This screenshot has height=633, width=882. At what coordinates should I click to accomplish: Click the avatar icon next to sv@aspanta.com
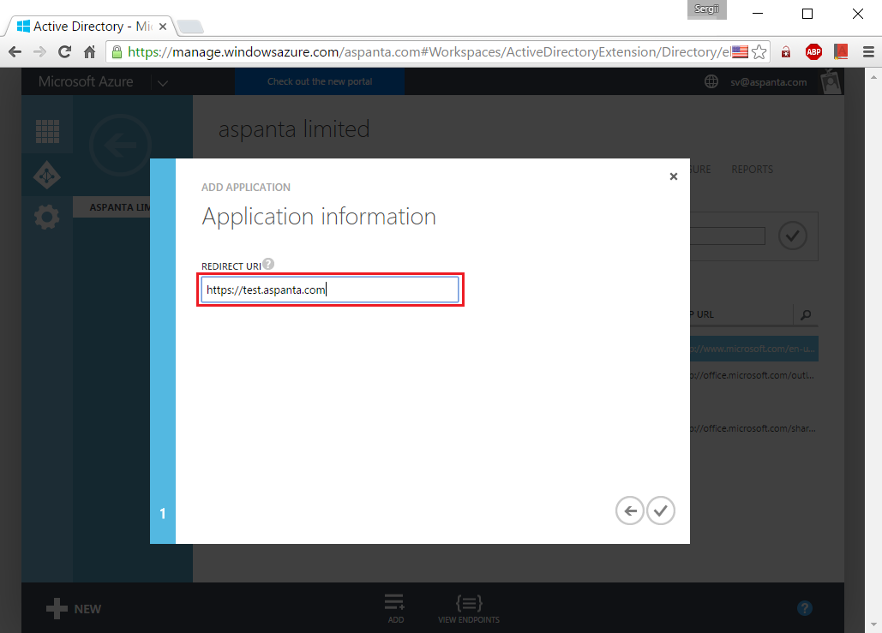[828, 81]
